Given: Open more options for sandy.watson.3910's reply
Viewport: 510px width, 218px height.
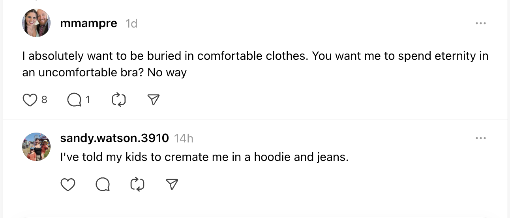Looking at the screenshot, I should point(480,139).
